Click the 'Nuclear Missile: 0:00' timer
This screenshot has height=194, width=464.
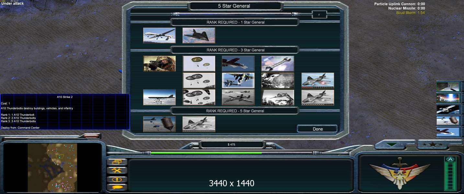click(407, 8)
